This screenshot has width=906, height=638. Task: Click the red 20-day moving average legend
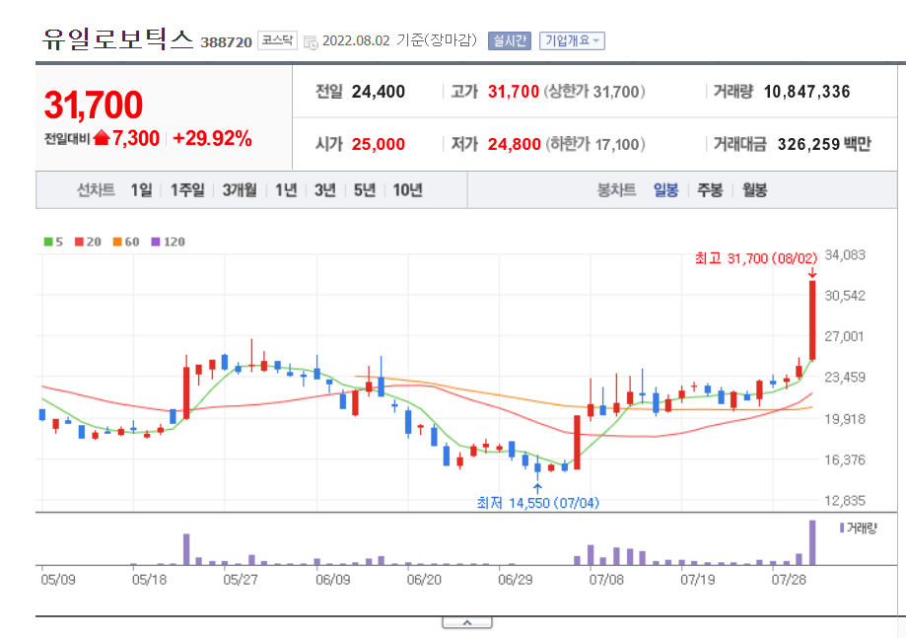[x=88, y=242]
